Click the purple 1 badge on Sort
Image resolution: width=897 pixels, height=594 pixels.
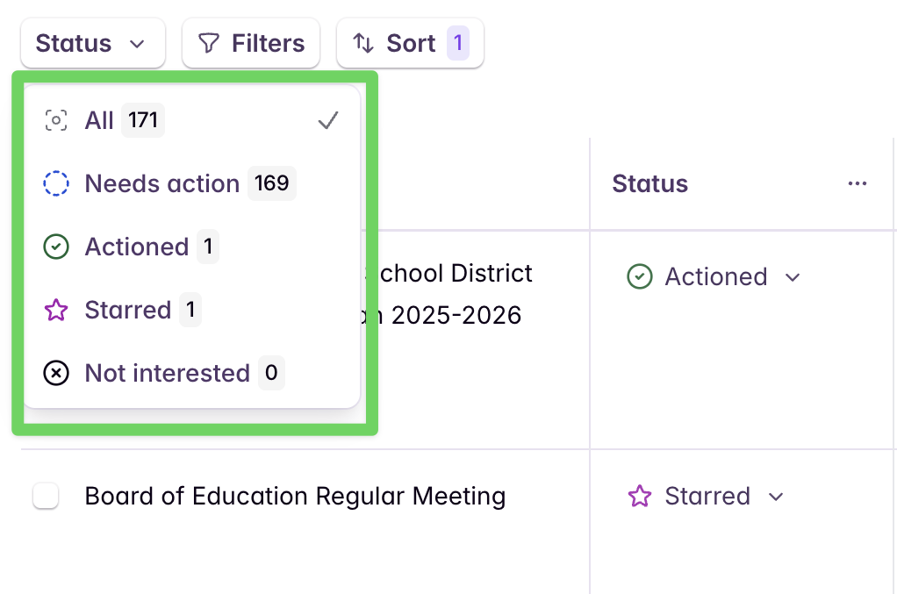click(x=458, y=42)
